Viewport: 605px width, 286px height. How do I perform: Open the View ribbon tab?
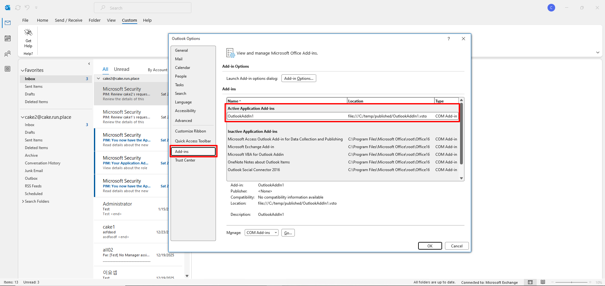111,20
